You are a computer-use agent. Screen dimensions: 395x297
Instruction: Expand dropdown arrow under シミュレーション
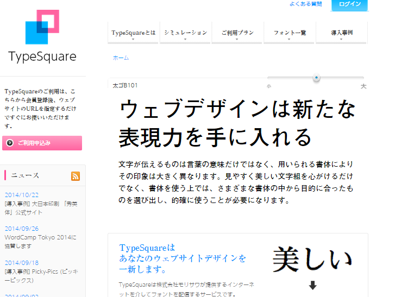[x=185, y=39]
